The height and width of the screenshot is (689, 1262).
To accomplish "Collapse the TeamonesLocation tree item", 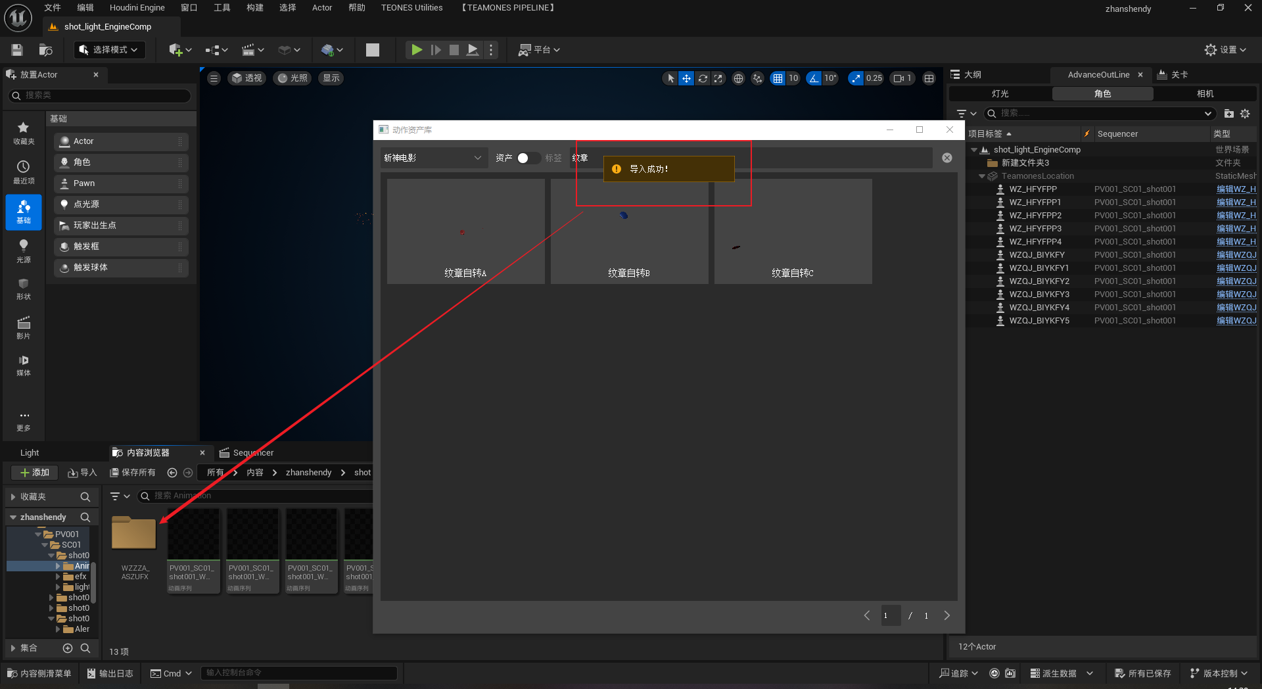I will coord(982,176).
